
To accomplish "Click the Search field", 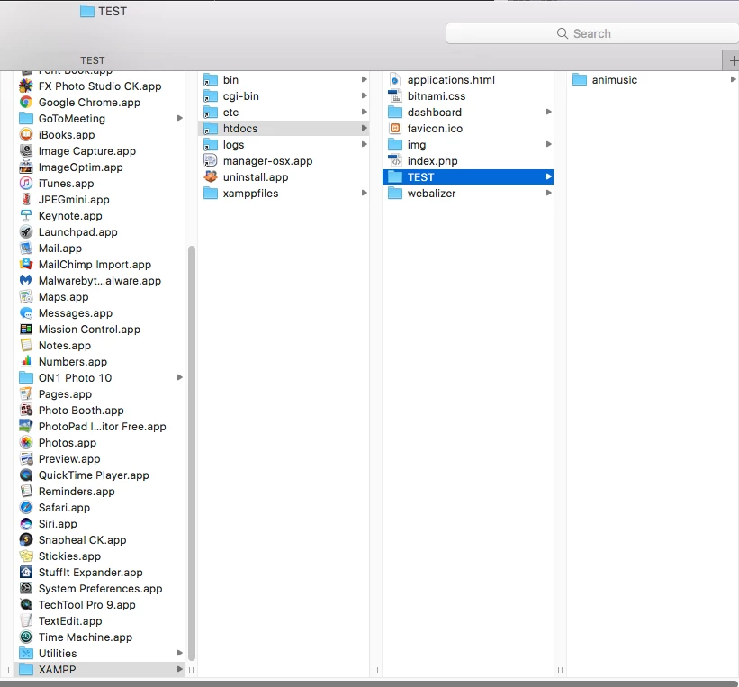I will click(x=592, y=33).
